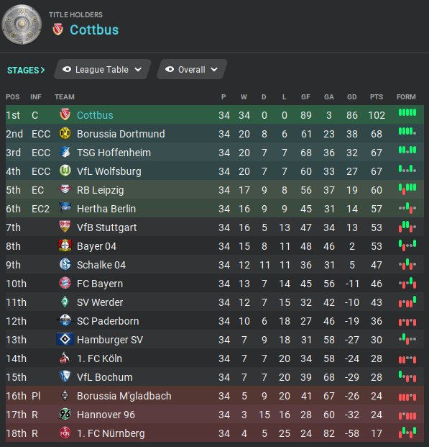The image size is (429, 447).
Task: Sort table by PTS column header
Action: (x=377, y=97)
